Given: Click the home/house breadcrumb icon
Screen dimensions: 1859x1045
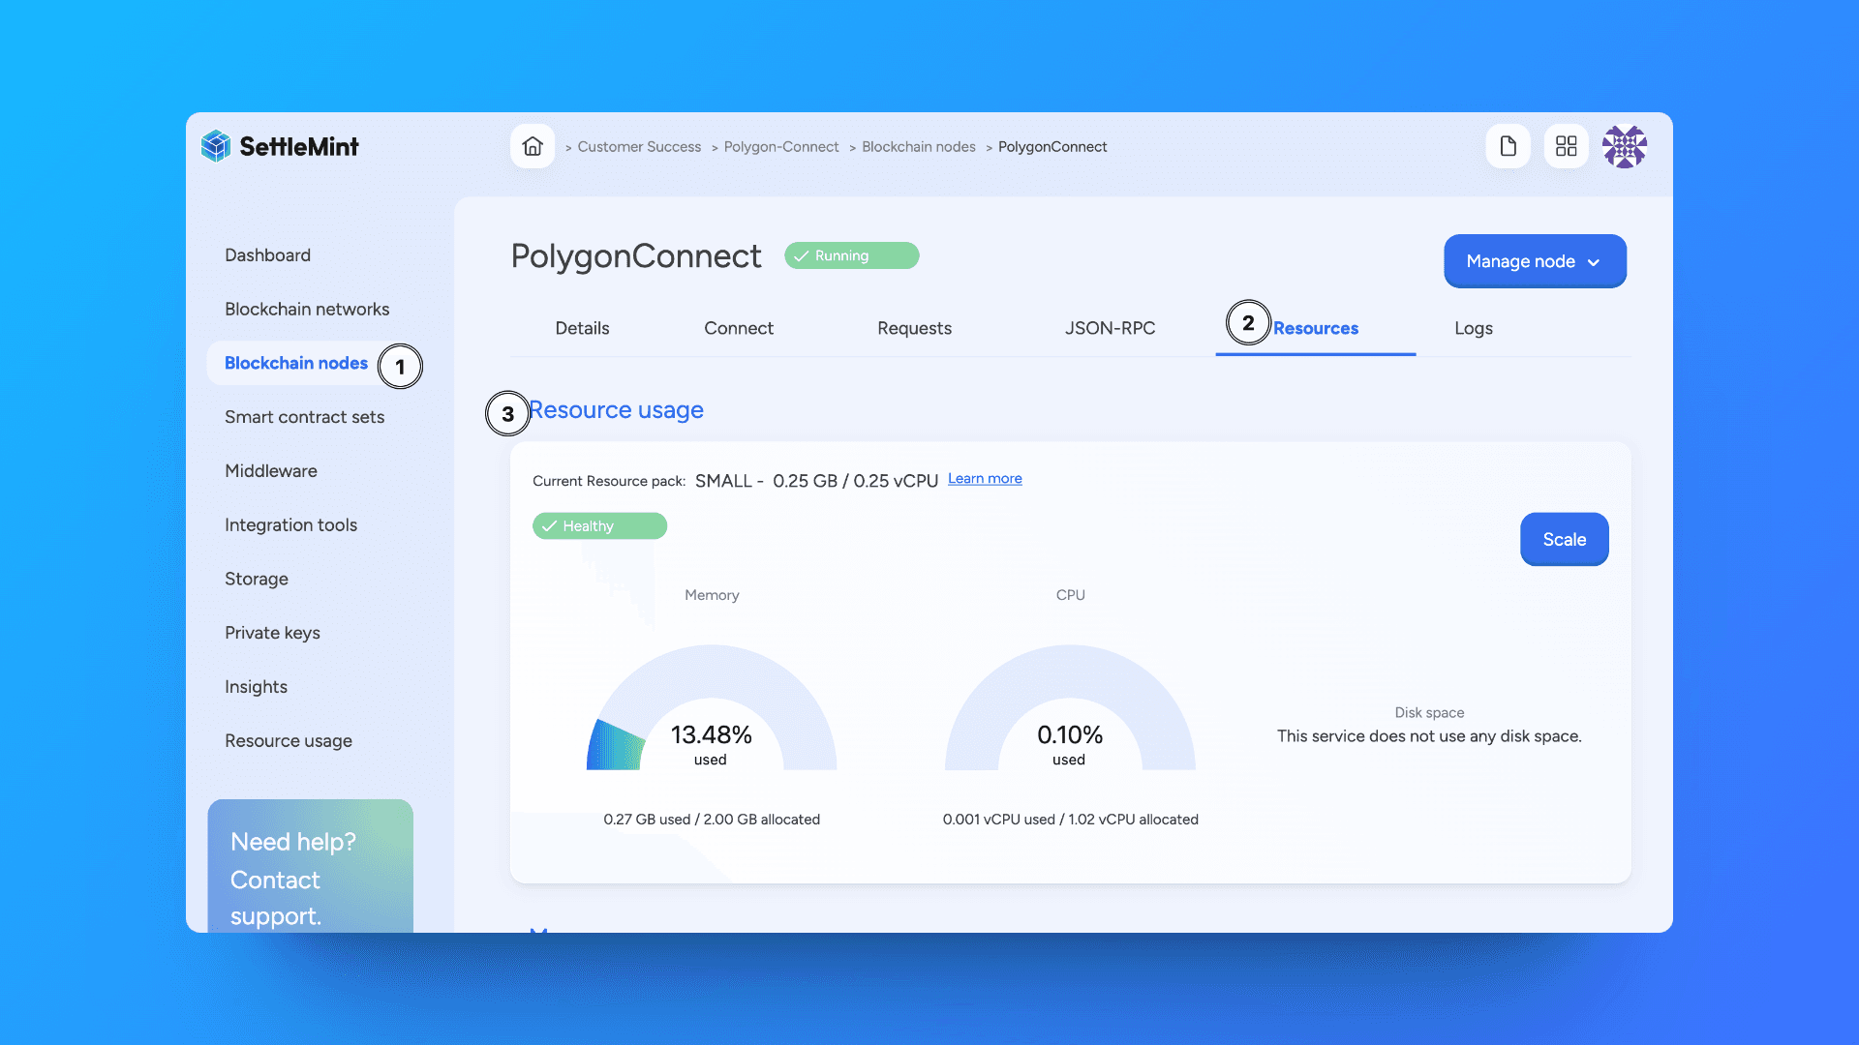Looking at the screenshot, I should point(533,145).
